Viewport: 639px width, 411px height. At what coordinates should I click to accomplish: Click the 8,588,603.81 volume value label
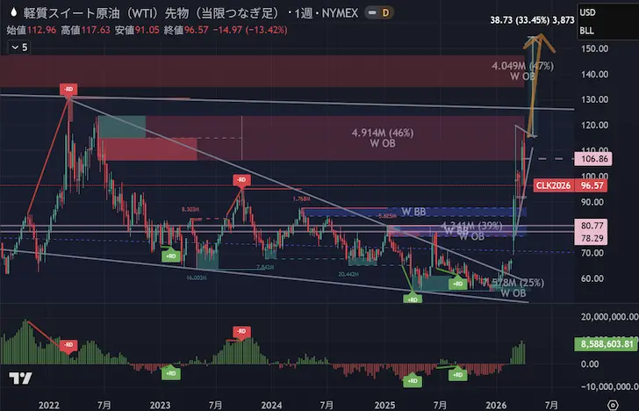[x=607, y=345]
